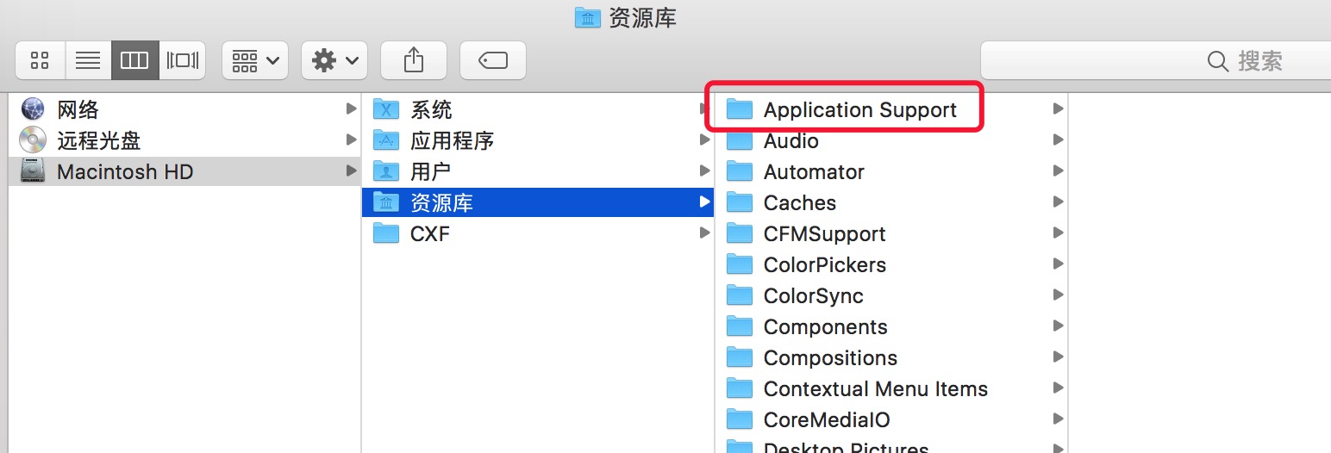Open the 系统 folder
This screenshot has height=453, width=1331.
click(x=431, y=109)
